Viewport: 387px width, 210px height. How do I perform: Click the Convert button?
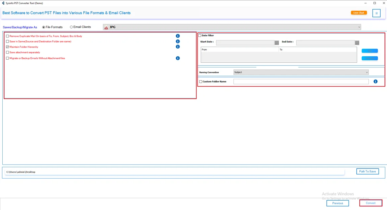[370, 203]
